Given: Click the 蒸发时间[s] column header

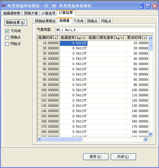Looking at the screenshot, I should [x=137, y=38].
